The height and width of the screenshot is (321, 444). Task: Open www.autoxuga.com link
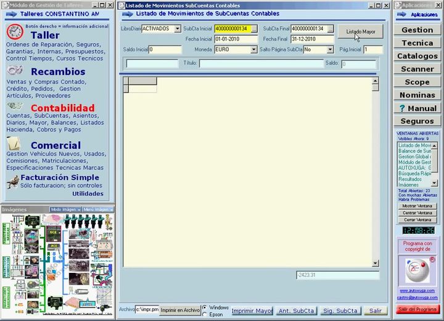click(417, 291)
